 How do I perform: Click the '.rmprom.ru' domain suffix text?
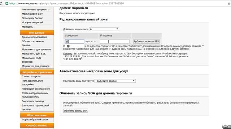coord(90,42)
